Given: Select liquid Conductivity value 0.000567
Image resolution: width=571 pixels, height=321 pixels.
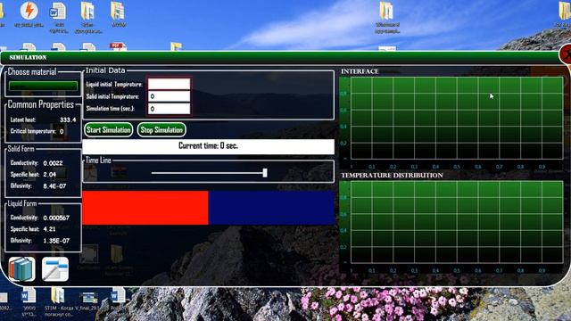Looking at the screenshot, I should (56, 218).
